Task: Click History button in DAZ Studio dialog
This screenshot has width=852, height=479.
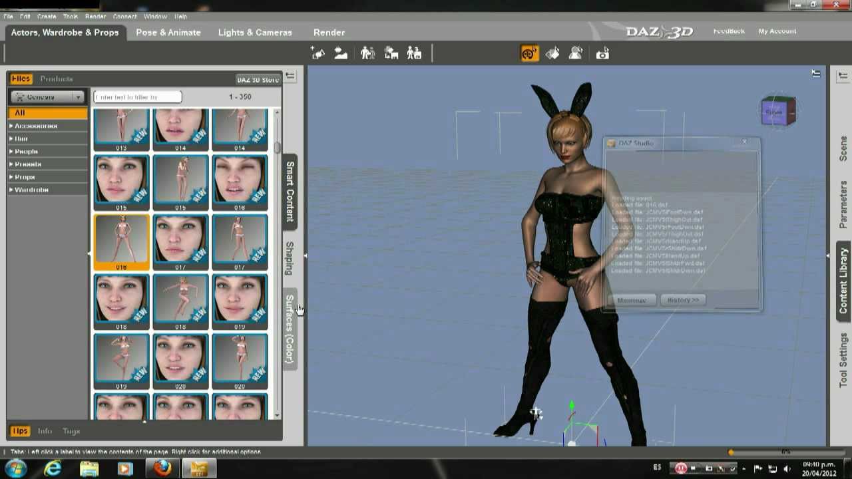Action: coord(684,300)
